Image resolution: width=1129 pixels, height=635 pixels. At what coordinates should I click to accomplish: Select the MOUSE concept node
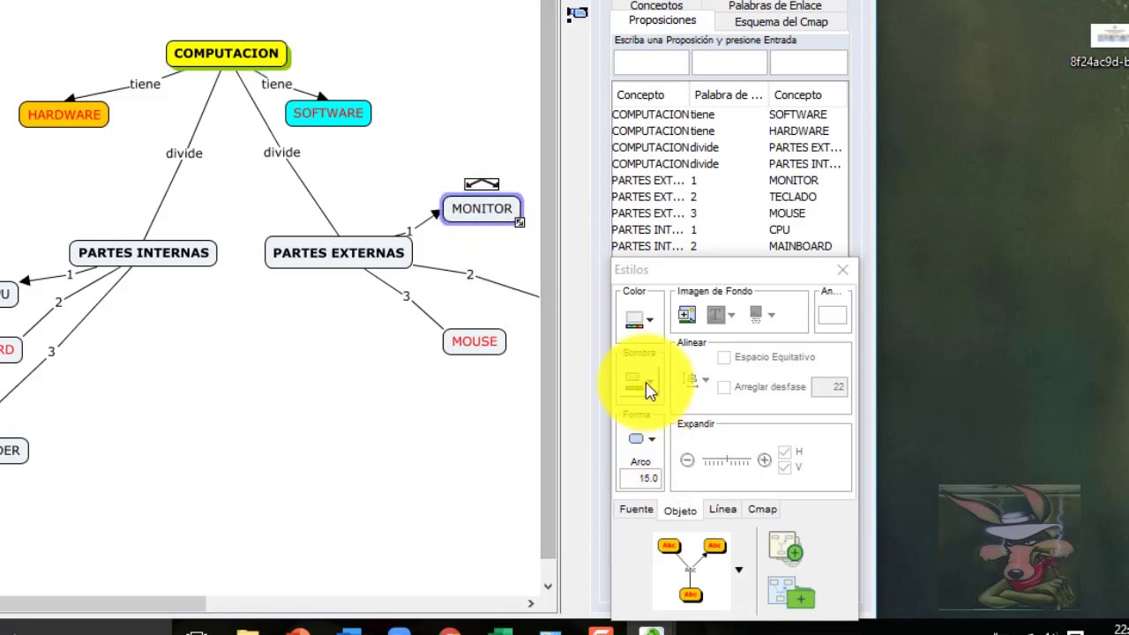click(475, 341)
